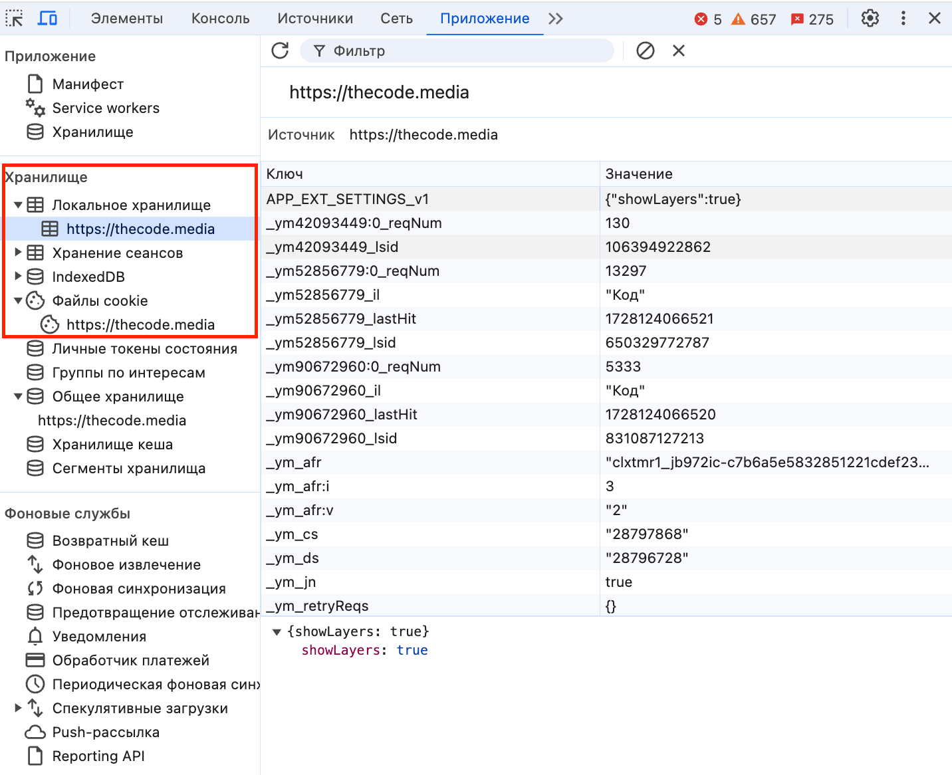Open the customize DevTools three-dot menu
952x775 pixels.
click(903, 18)
